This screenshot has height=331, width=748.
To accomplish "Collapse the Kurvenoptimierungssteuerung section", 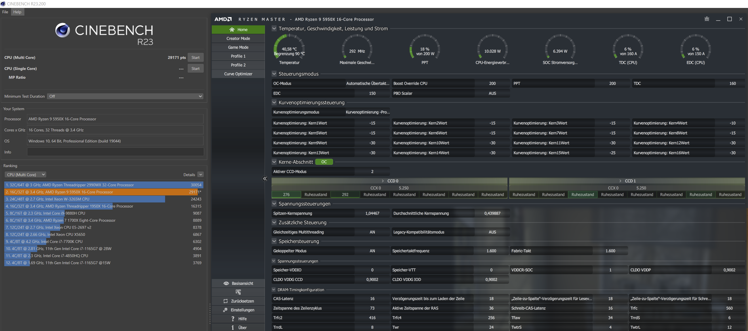I will tap(274, 102).
